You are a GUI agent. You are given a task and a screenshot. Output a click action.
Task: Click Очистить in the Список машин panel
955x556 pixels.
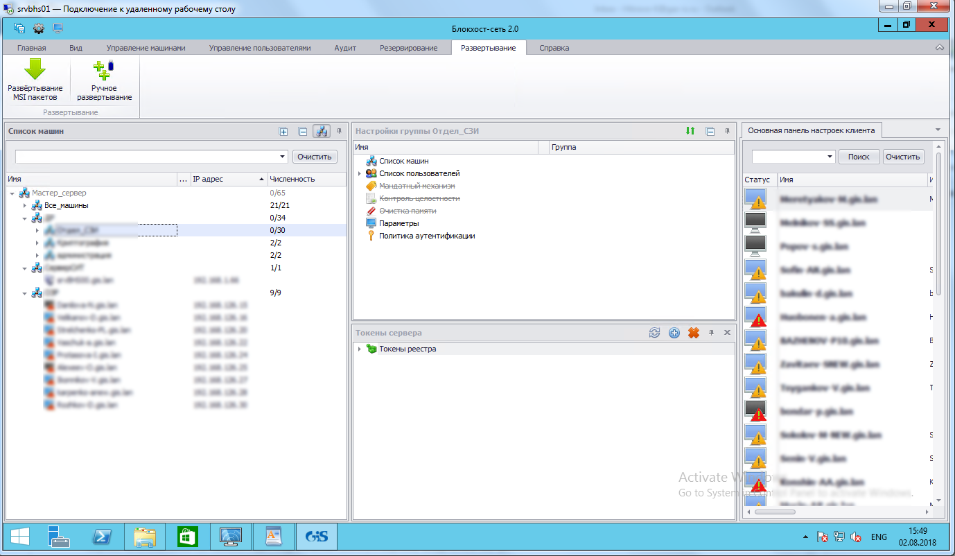[x=315, y=157]
